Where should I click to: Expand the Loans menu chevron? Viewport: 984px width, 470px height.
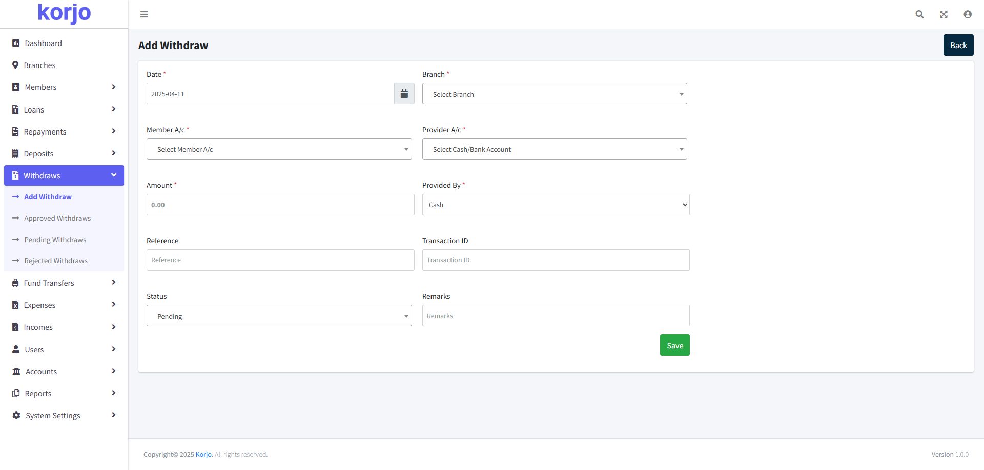(x=113, y=109)
